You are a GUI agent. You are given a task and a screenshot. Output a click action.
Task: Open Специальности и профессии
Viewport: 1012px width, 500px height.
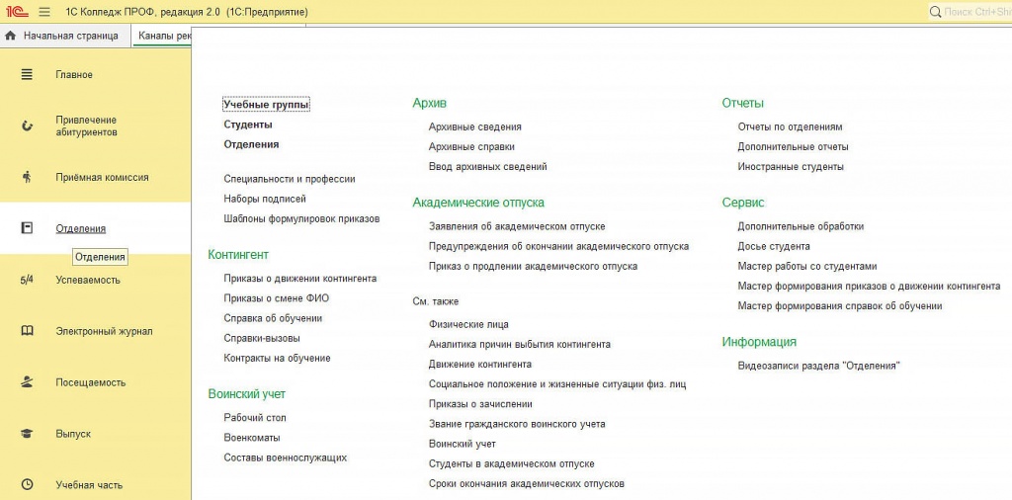pyautogui.click(x=290, y=179)
